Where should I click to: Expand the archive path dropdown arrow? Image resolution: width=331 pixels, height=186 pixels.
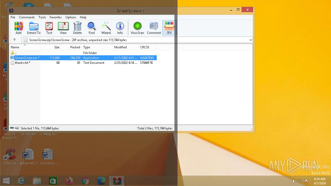click(250, 40)
